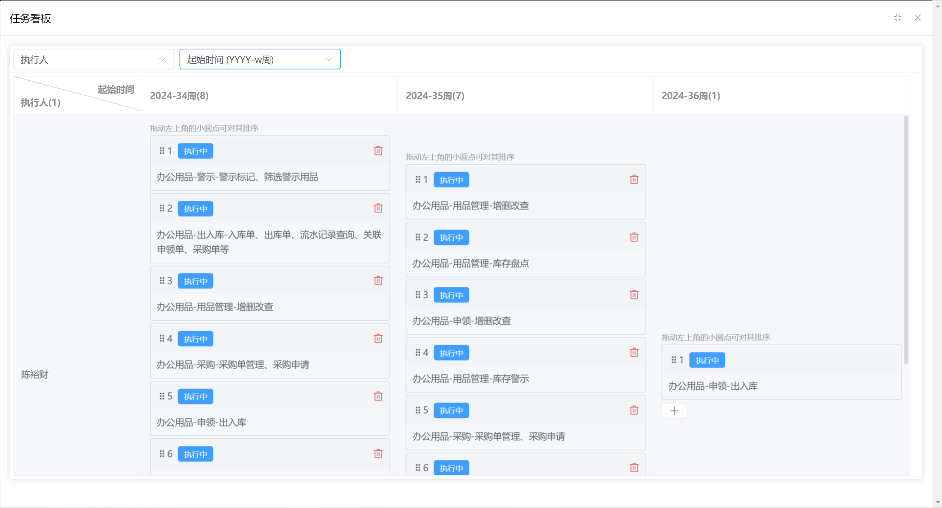Screen dimensions: 942x508
Task: Delete task 5 申领-出入库 in week 34
Action: pyautogui.click(x=378, y=396)
